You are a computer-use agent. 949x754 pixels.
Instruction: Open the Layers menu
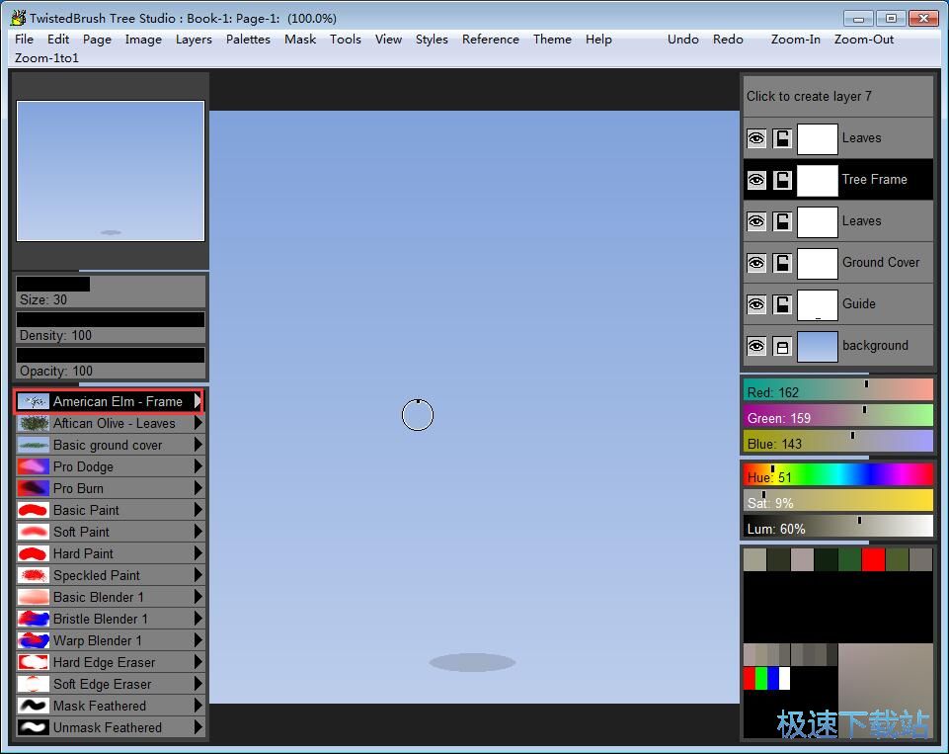(x=194, y=40)
